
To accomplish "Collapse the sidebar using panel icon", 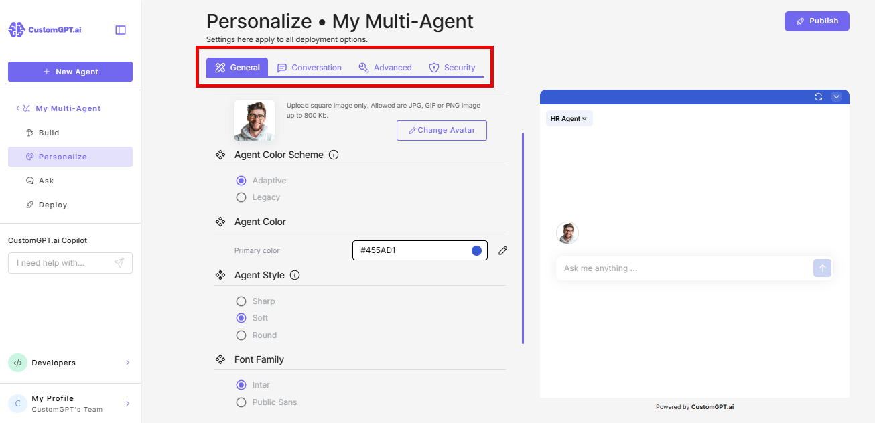I will (120, 29).
